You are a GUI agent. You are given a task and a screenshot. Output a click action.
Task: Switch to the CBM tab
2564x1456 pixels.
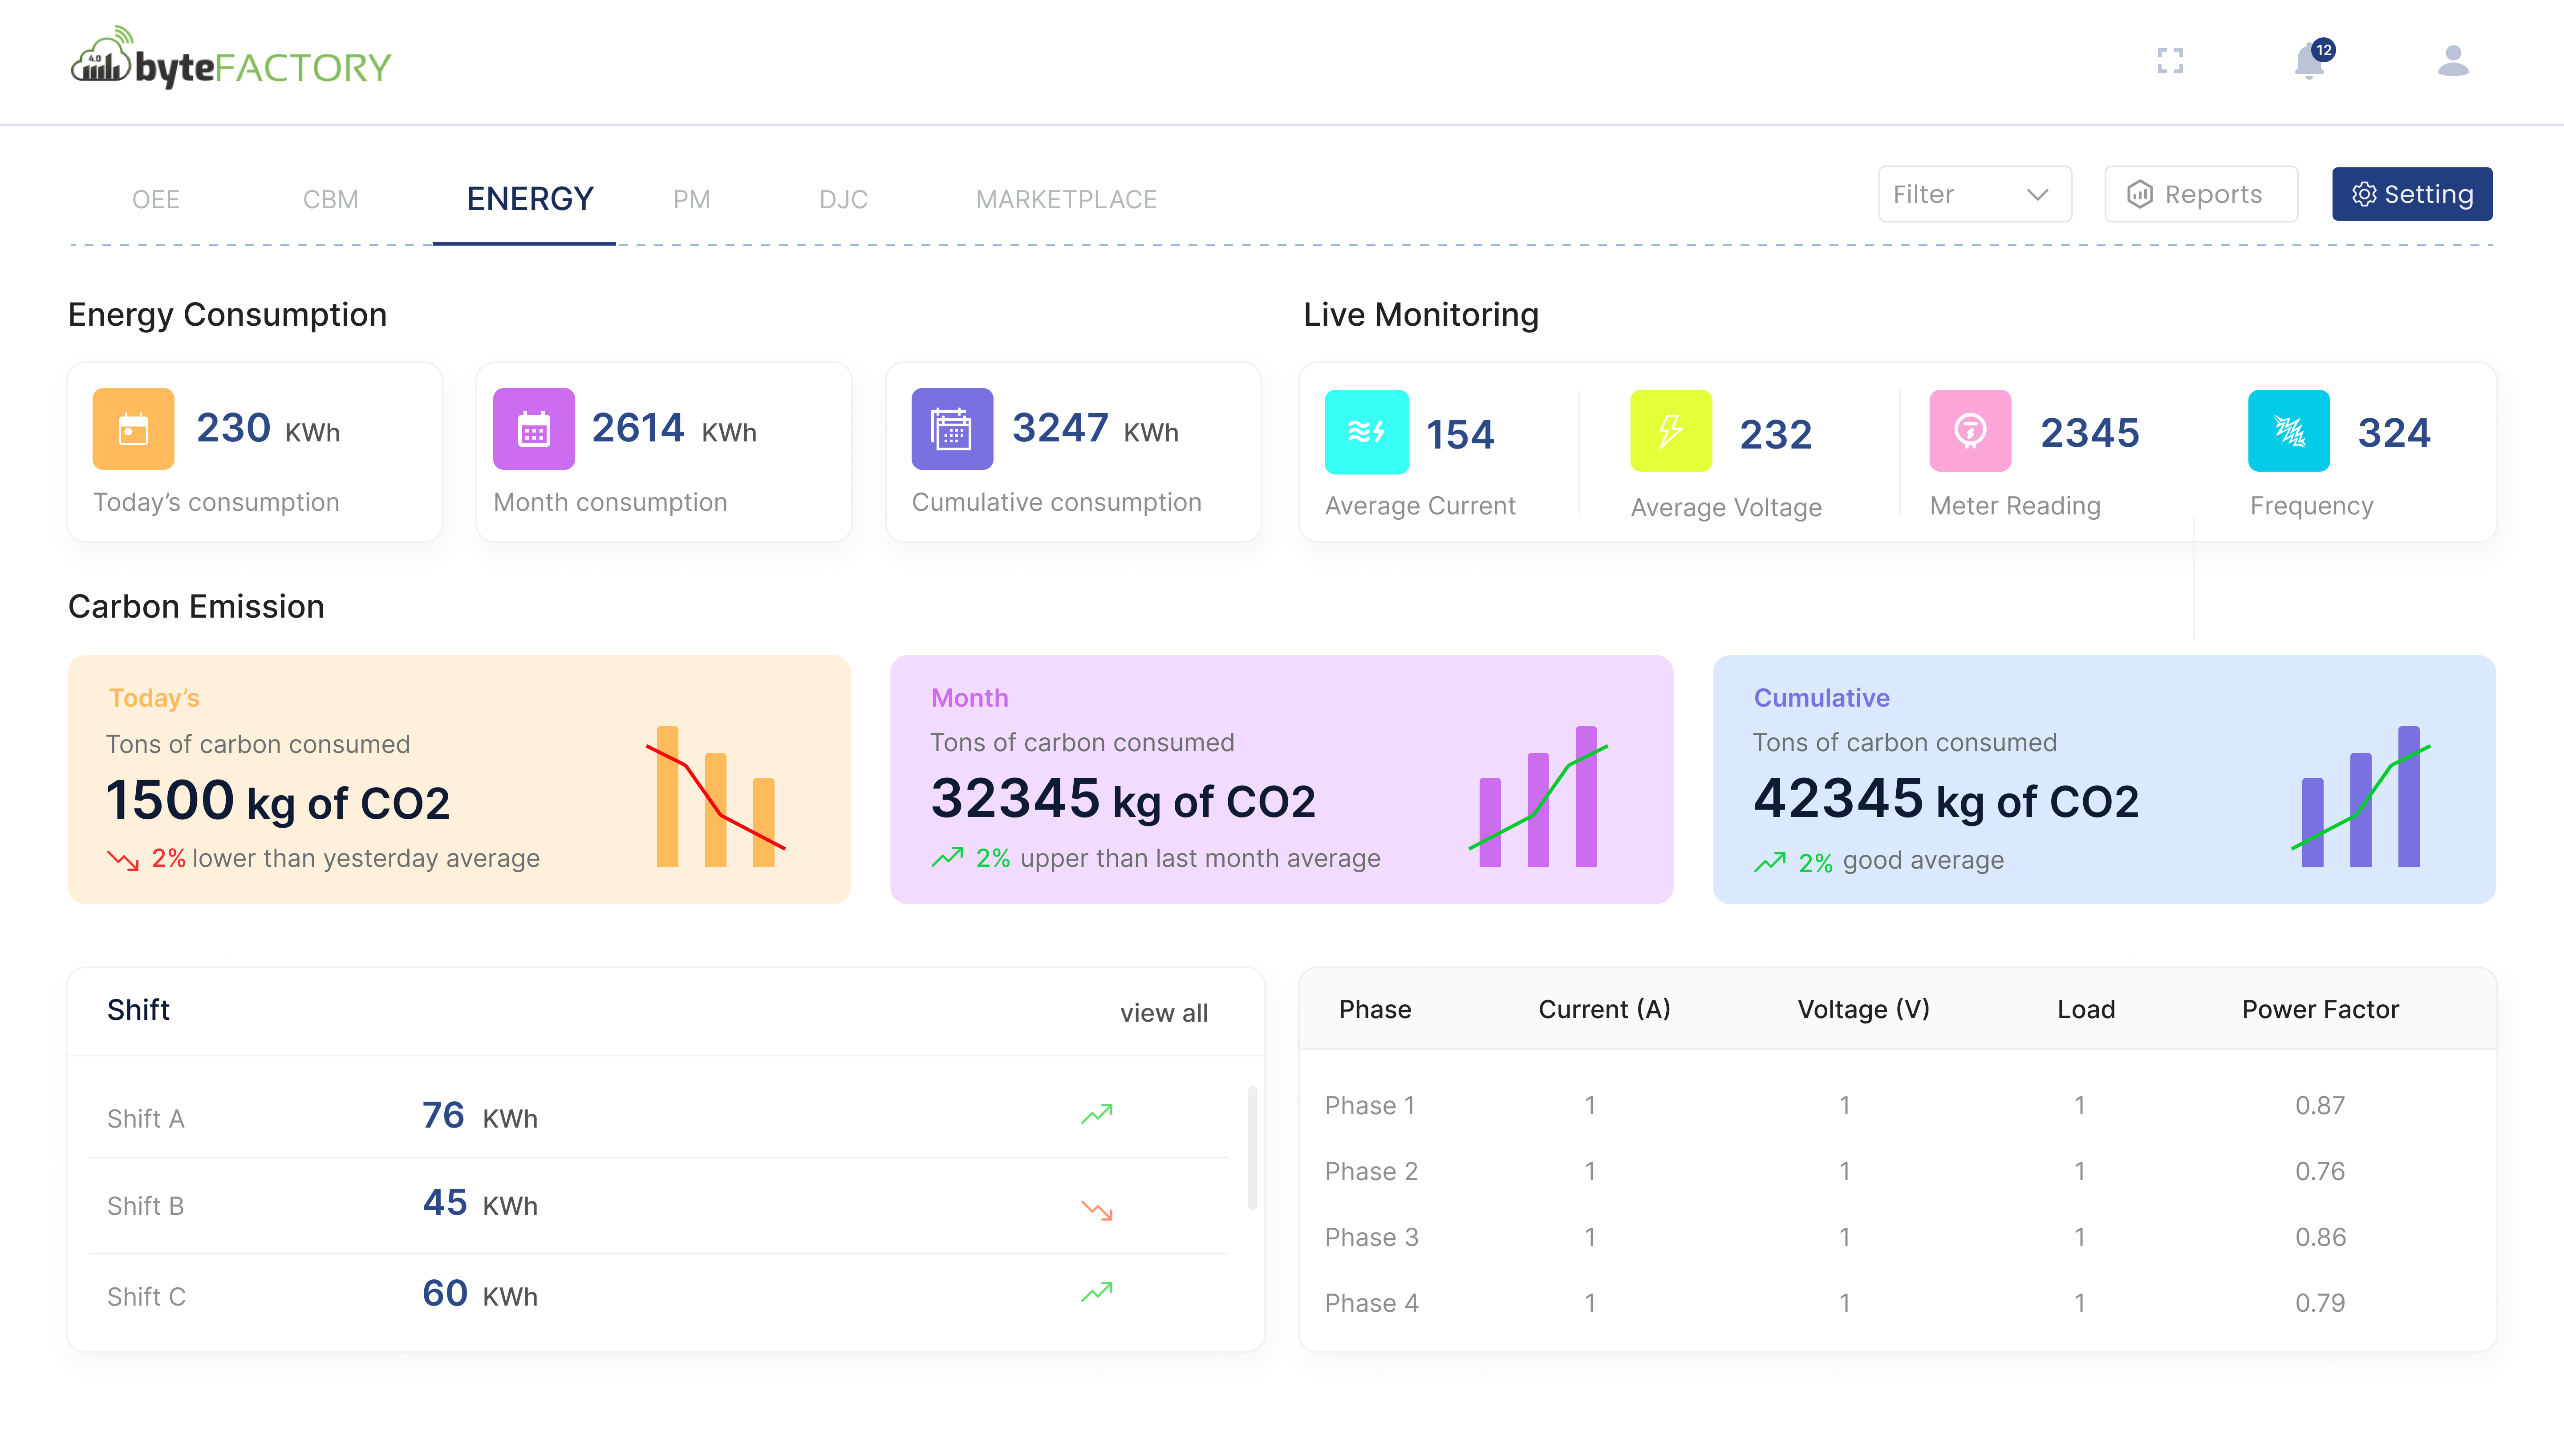coord(331,199)
